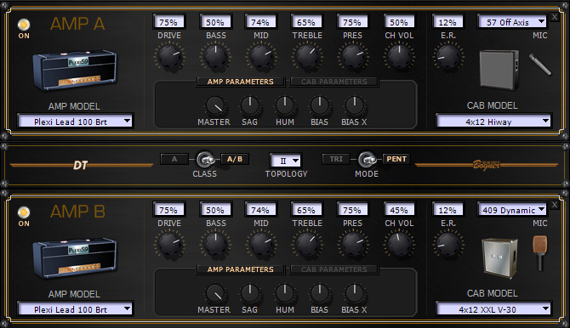Click the Amp B MASTER knob
The image size is (570, 328).
click(215, 293)
